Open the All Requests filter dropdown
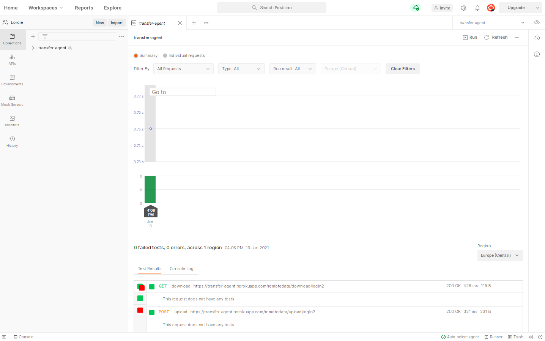 (x=183, y=69)
